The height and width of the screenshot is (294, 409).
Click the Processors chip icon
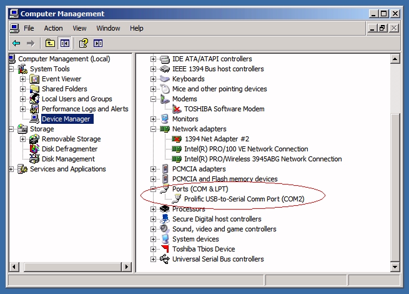[x=165, y=209]
